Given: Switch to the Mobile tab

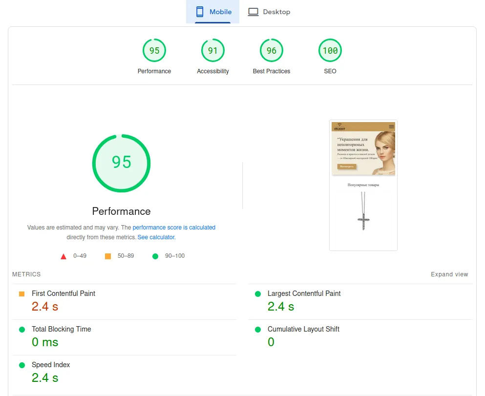Looking at the screenshot, I should tap(212, 12).
